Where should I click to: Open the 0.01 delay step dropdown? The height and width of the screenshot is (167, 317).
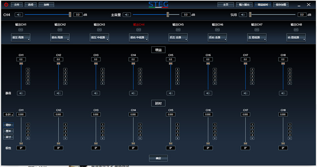click(x=8, y=115)
